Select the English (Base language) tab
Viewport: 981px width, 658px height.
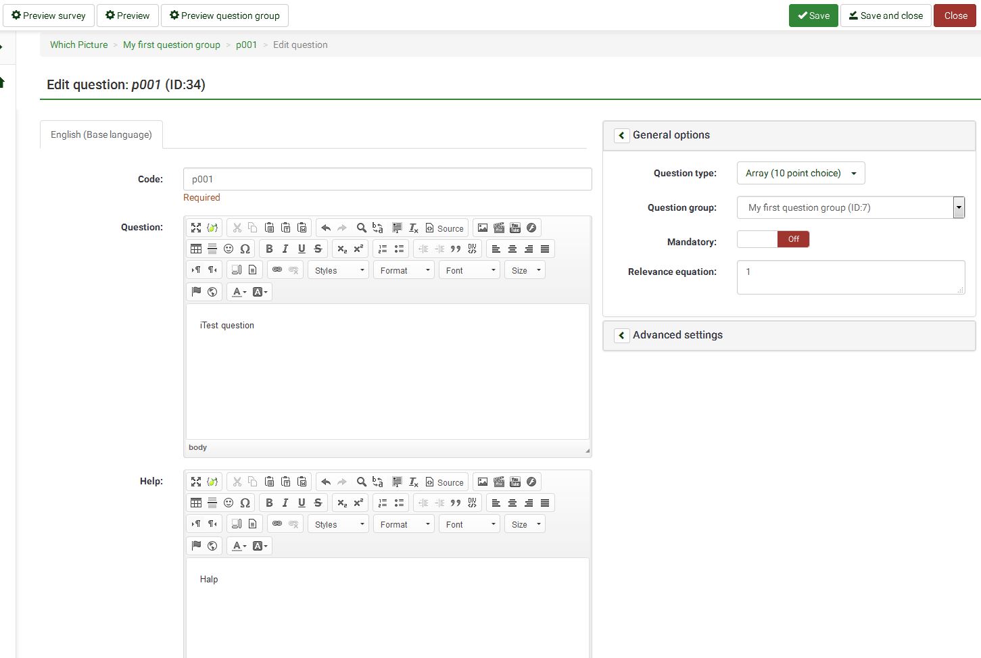(101, 134)
